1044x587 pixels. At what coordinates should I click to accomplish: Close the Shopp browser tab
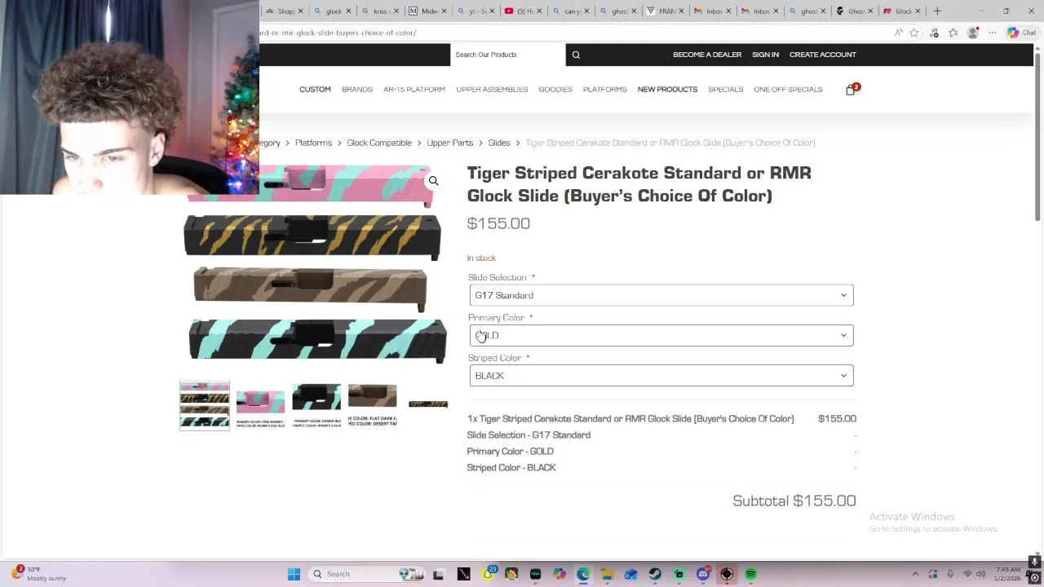300,11
